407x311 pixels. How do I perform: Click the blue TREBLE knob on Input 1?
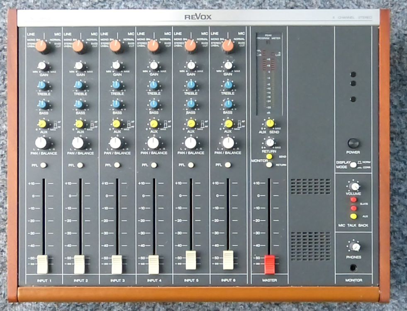pos(42,85)
